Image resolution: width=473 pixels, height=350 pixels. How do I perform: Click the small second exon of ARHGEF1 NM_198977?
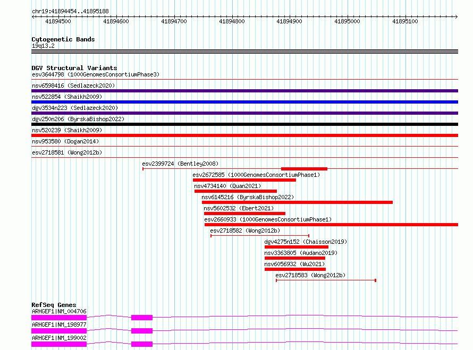click(142, 331)
